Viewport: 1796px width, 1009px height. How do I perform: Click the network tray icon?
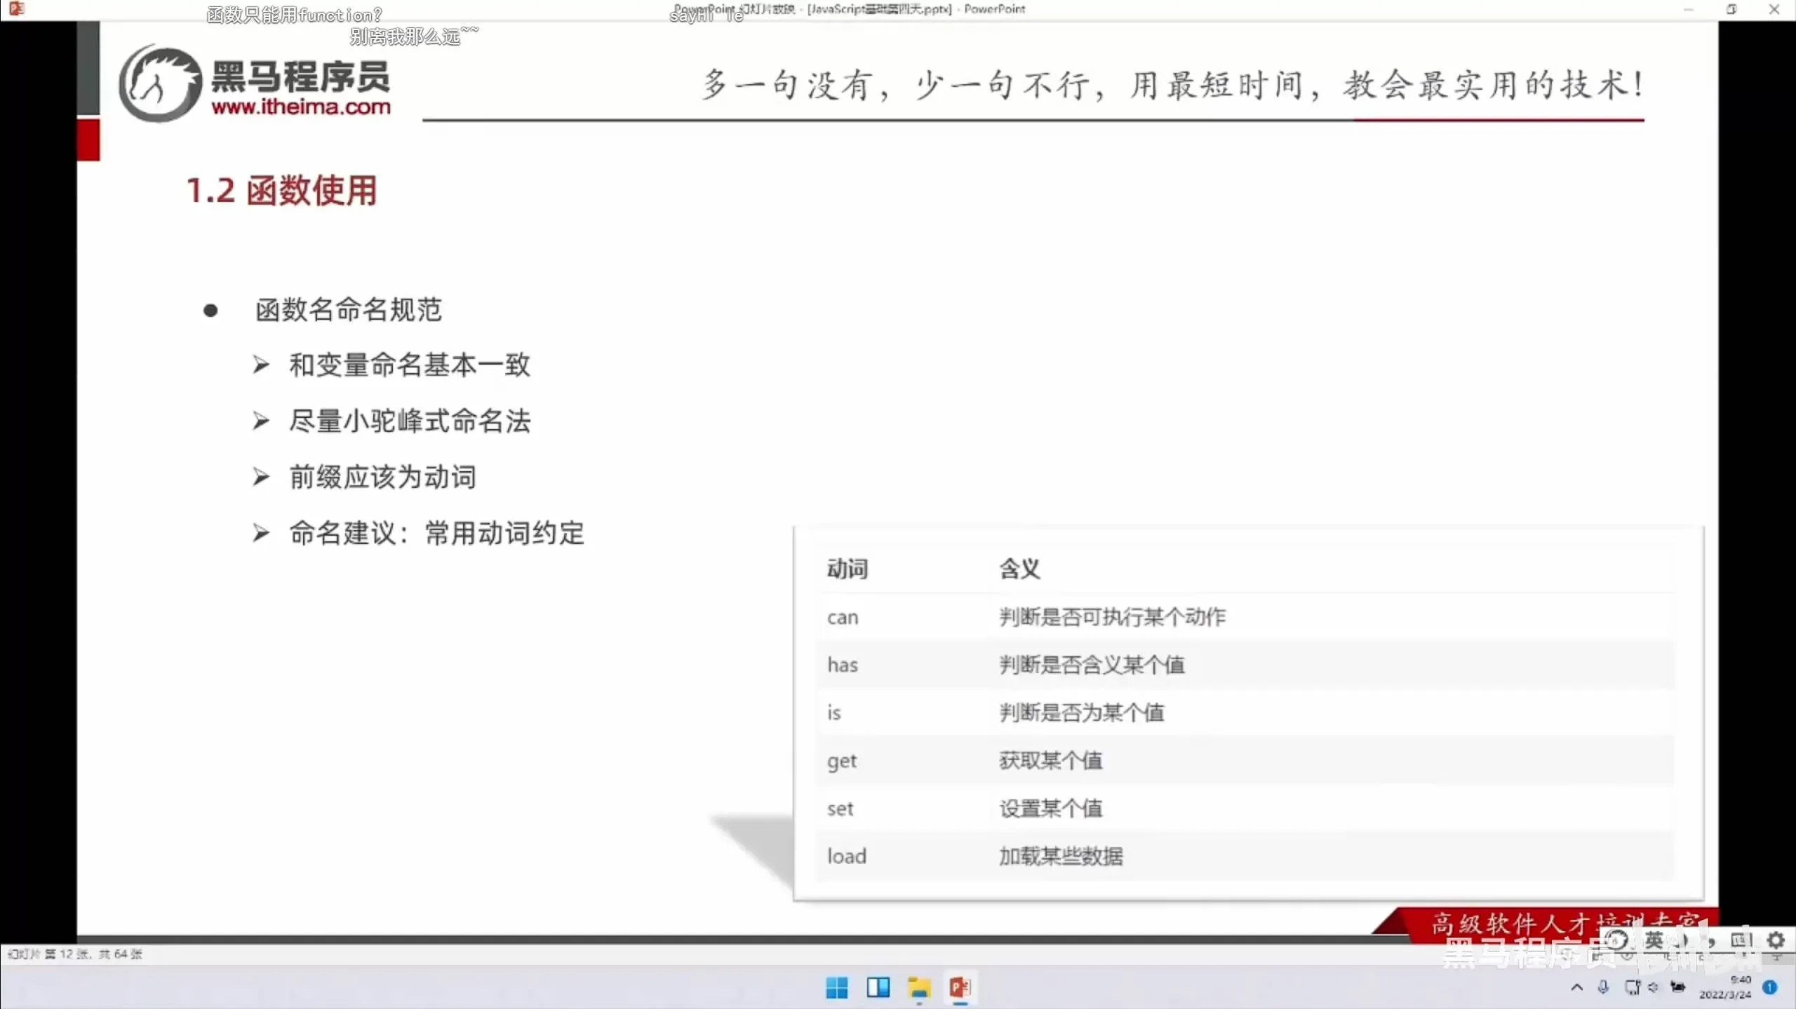click(1632, 987)
